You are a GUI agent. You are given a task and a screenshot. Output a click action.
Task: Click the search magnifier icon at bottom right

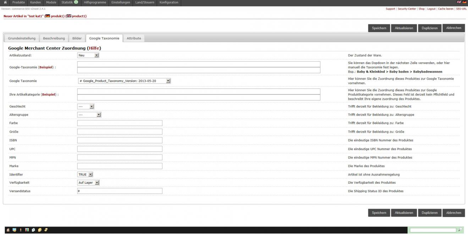tap(461, 230)
